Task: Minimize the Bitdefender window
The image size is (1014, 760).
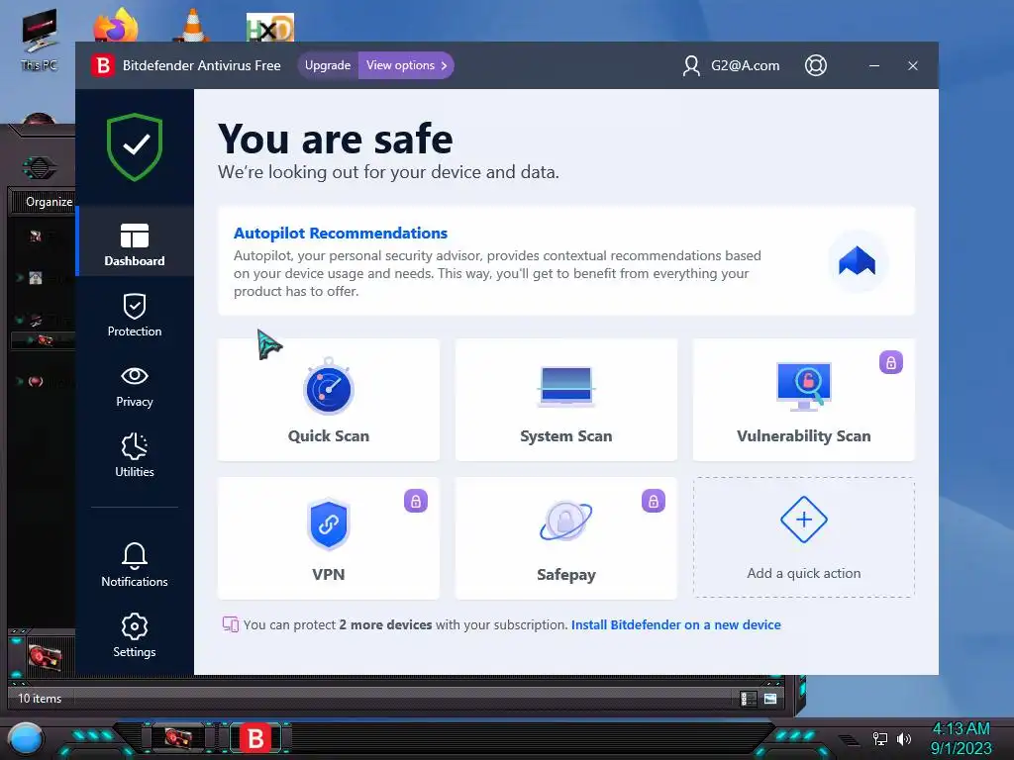Action: [x=873, y=65]
